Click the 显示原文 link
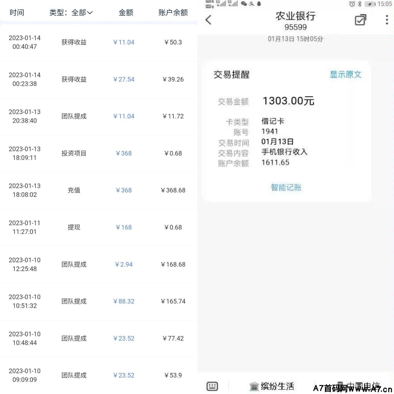The height and width of the screenshot is (394, 394). (345, 74)
